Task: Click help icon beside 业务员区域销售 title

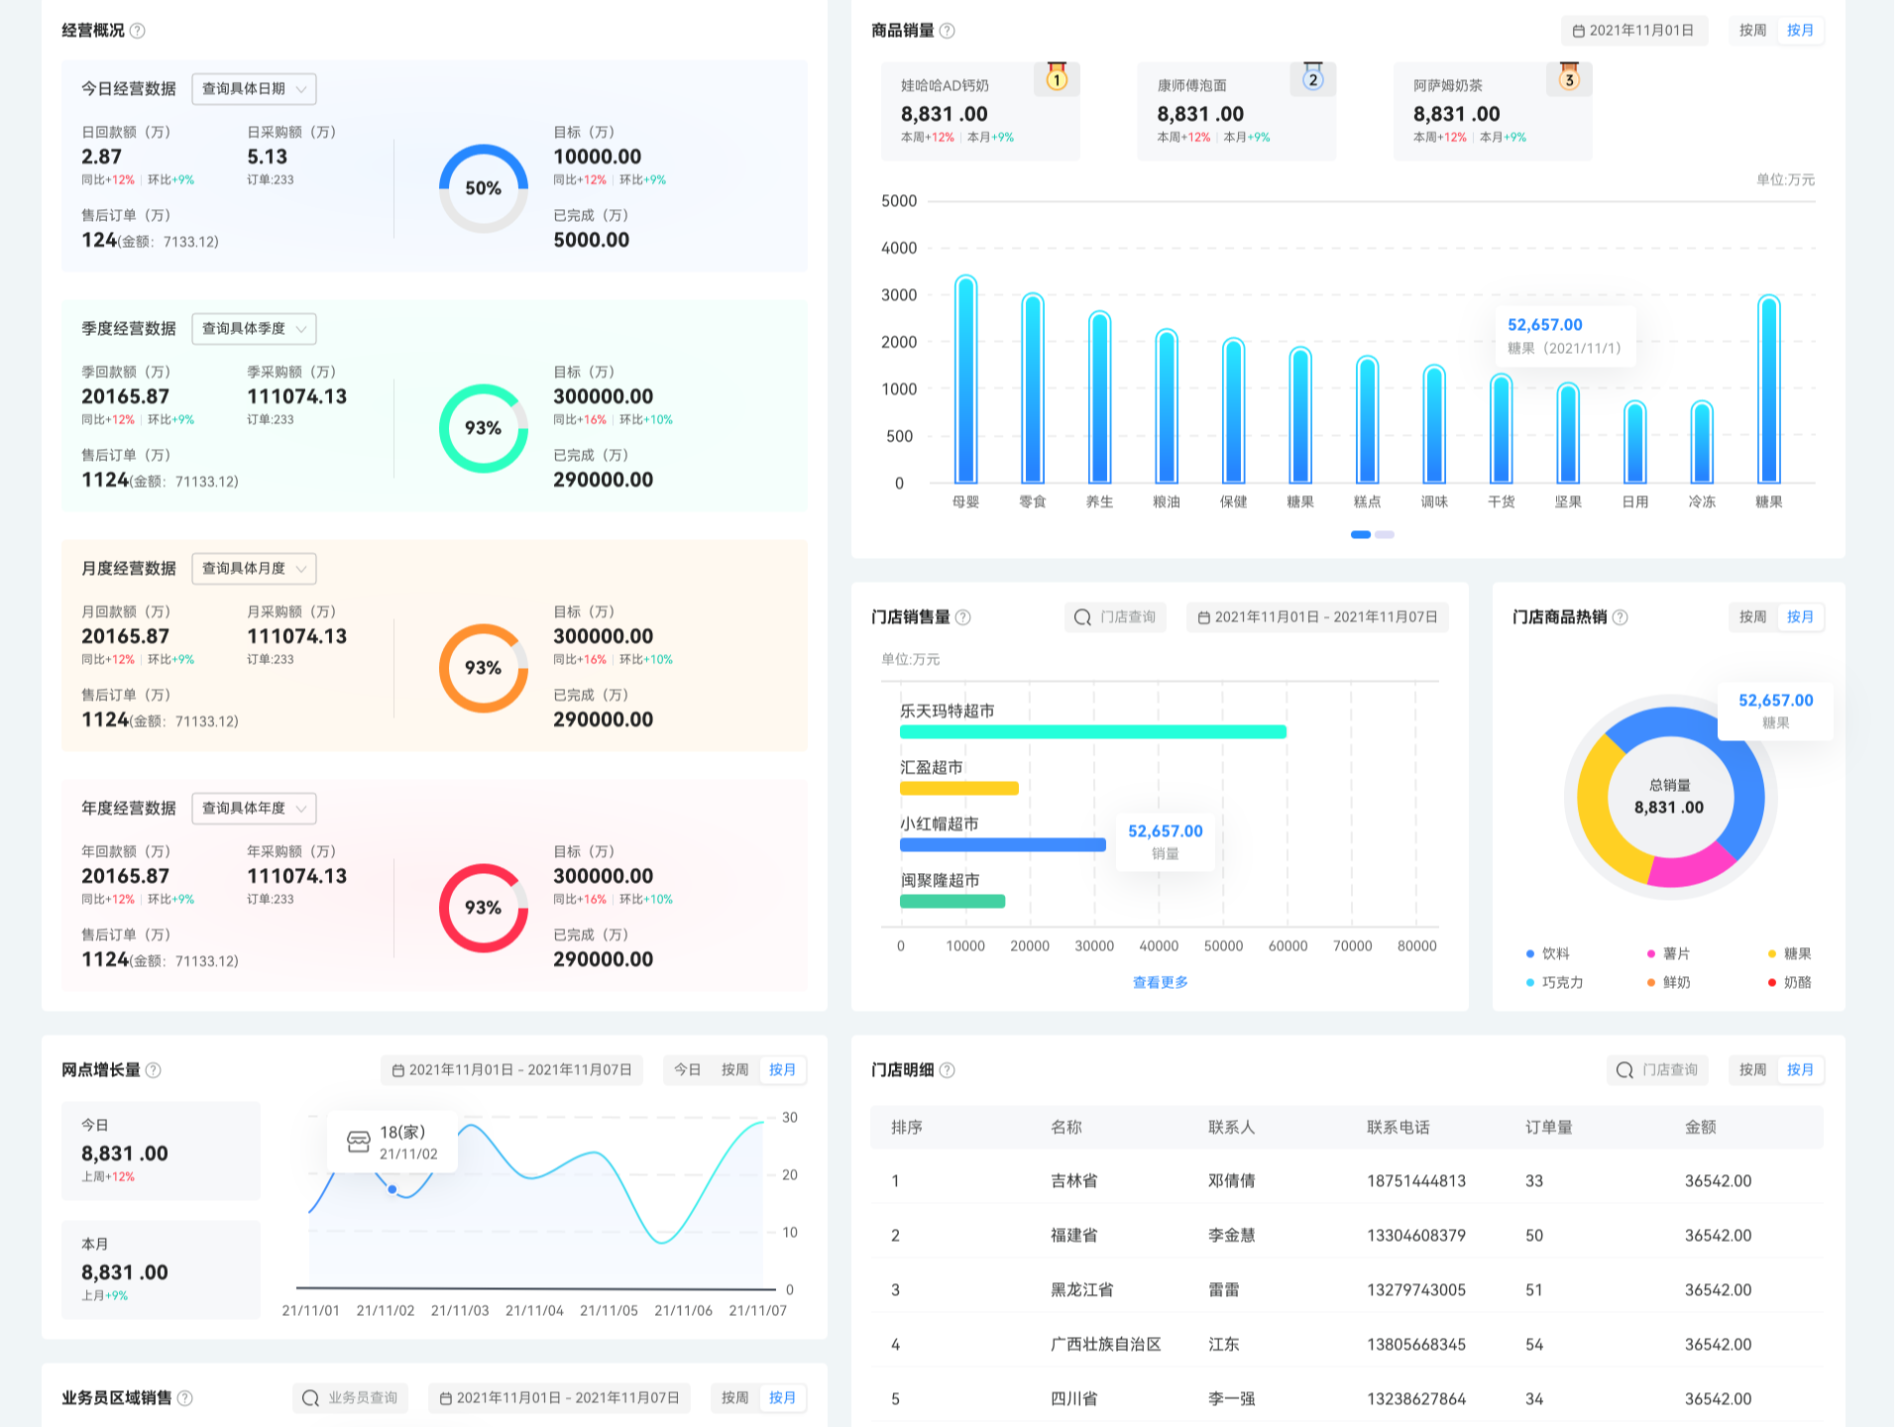Action: [x=184, y=1398]
